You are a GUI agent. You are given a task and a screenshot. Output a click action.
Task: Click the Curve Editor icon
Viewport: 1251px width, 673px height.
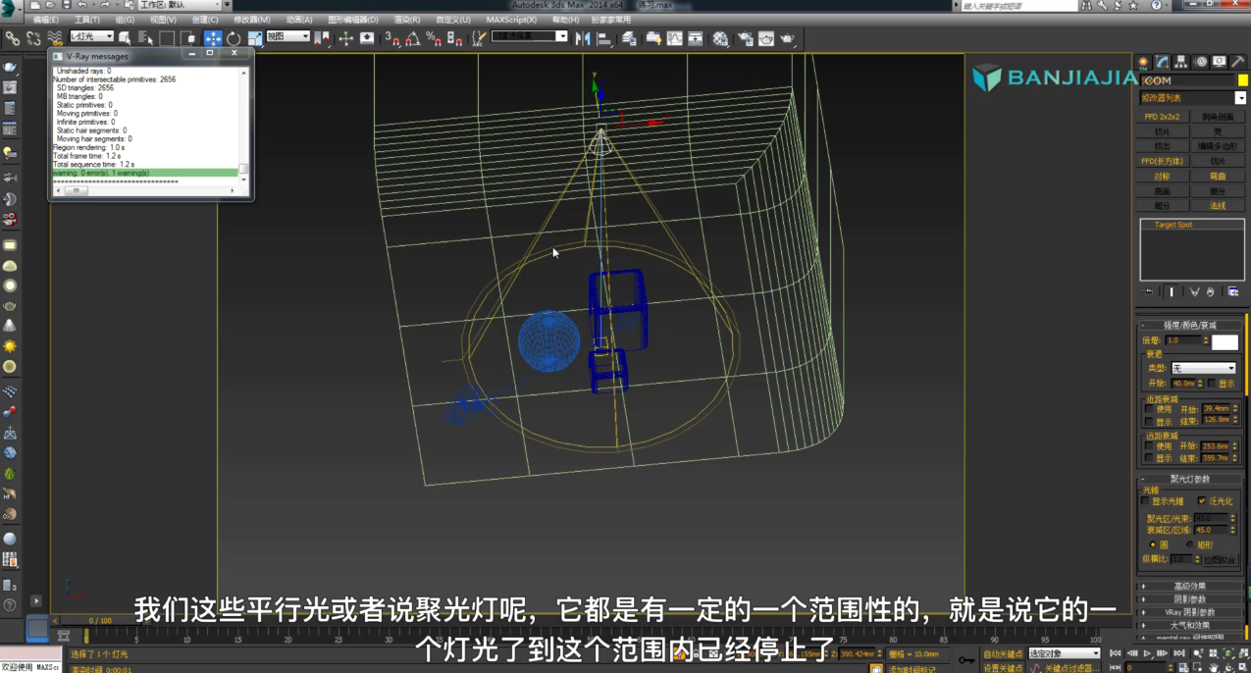675,38
